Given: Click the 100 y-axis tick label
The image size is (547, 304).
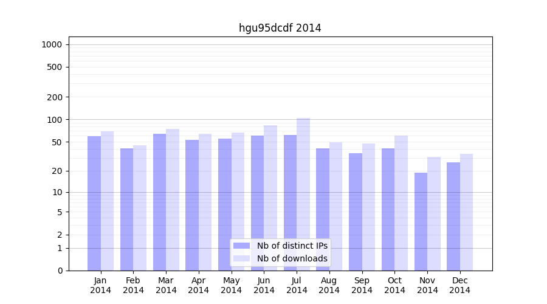Looking at the screenshot, I should pyautogui.click(x=54, y=120).
